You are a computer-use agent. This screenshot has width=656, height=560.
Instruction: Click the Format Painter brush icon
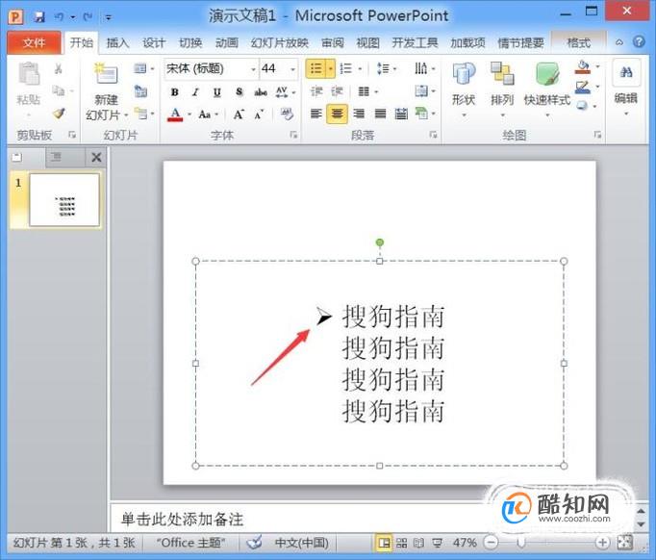59,113
